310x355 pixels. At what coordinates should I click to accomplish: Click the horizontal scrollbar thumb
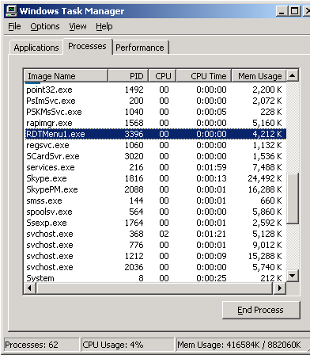pyautogui.click(x=154, y=288)
